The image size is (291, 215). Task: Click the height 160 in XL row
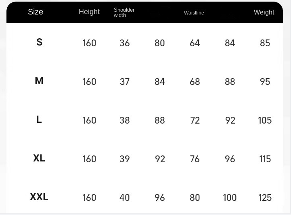pyautogui.click(x=89, y=159)
